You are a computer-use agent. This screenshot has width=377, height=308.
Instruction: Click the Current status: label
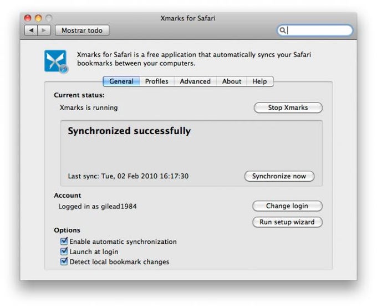79,95
